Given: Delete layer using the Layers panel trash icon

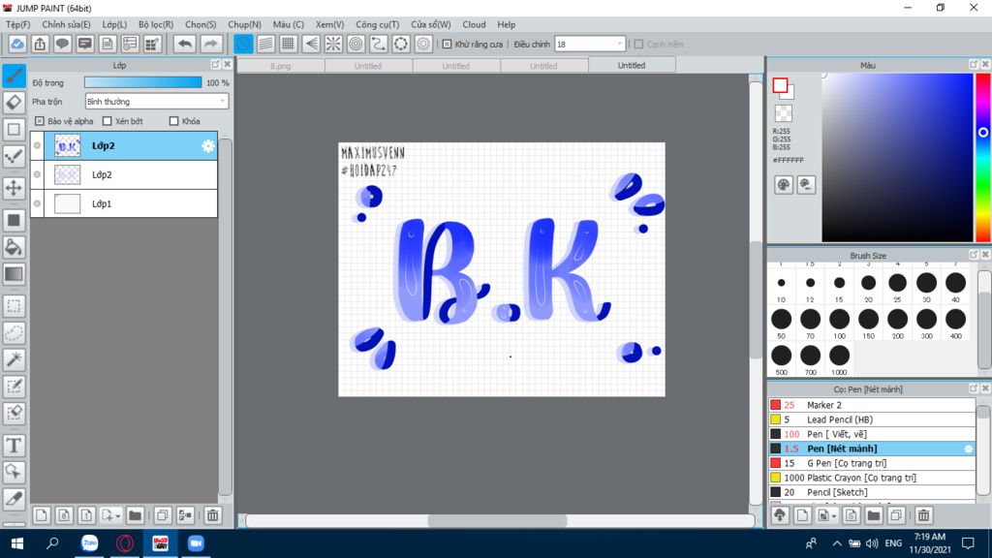Looking at the screenshot, I should [x=212, y=515].
